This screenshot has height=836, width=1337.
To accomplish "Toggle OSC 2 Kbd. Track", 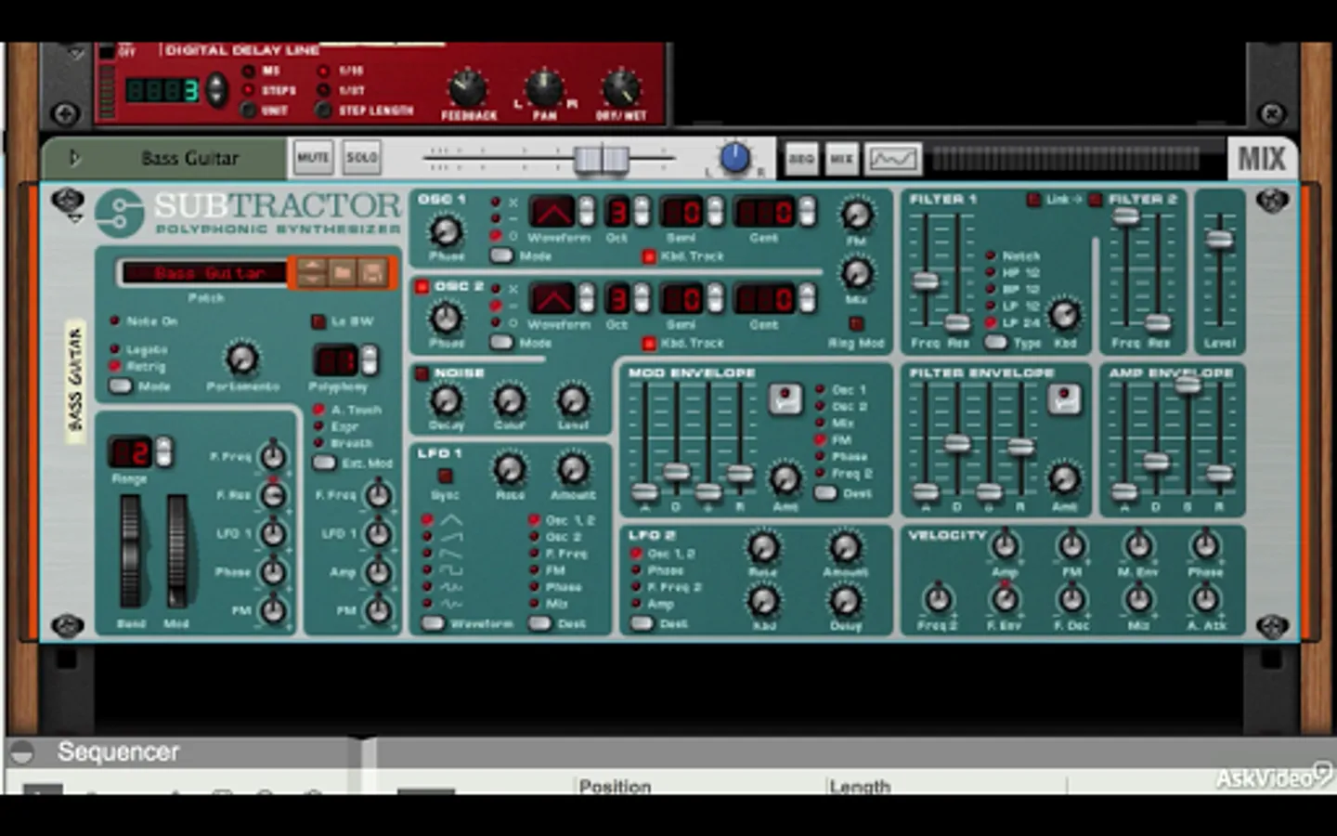I will pyautogui.click(x=649, y=344).
